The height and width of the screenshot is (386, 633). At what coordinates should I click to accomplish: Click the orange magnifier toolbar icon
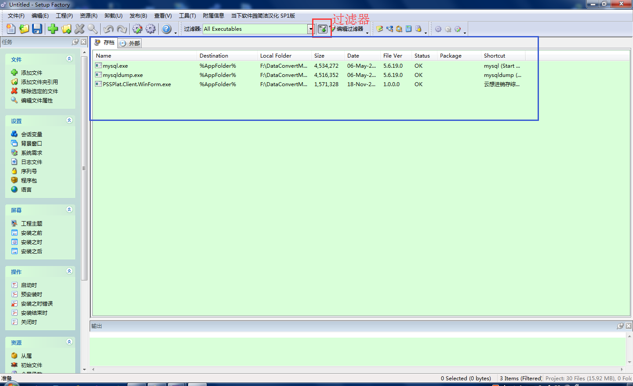tap(399, 29)
